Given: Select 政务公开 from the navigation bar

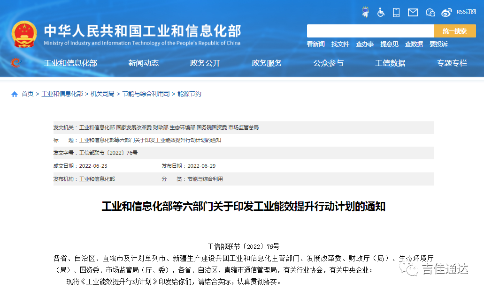Looking at the screenshot, I should [x=205, y=63].
